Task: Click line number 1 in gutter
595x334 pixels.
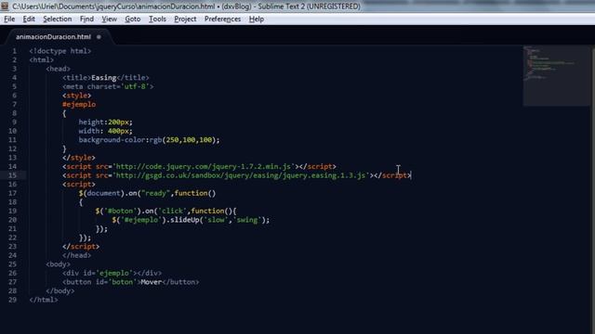Action: [15, 51]
